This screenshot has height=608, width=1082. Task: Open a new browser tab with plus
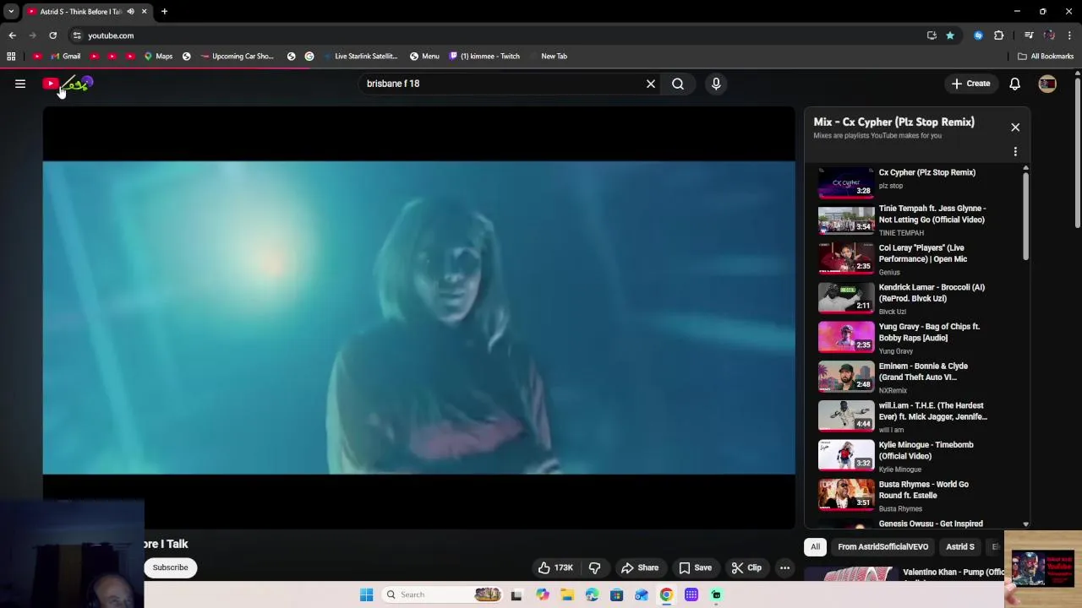click(164, 11)
